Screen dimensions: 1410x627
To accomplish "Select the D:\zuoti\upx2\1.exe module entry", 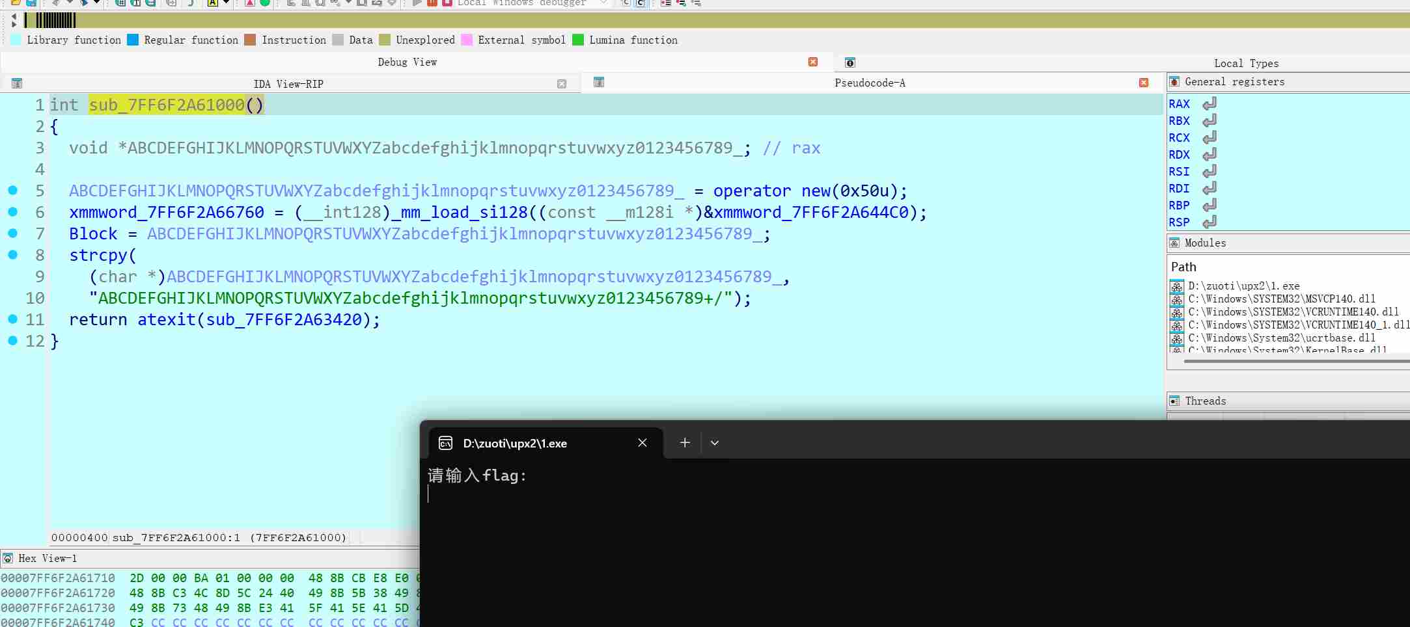I will coord(1243,286).
